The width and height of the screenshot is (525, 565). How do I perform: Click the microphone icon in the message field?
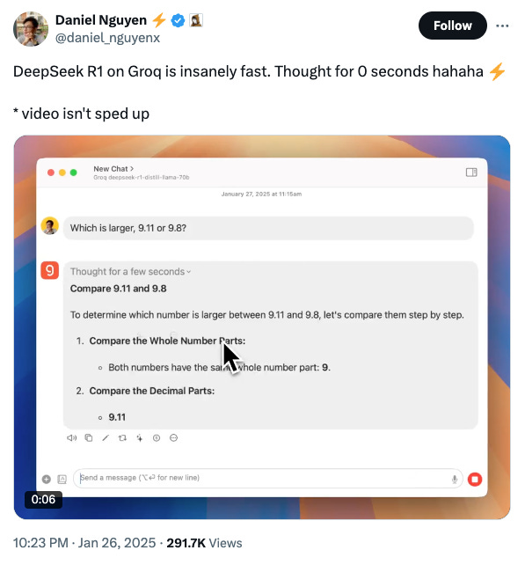[455, 479]
